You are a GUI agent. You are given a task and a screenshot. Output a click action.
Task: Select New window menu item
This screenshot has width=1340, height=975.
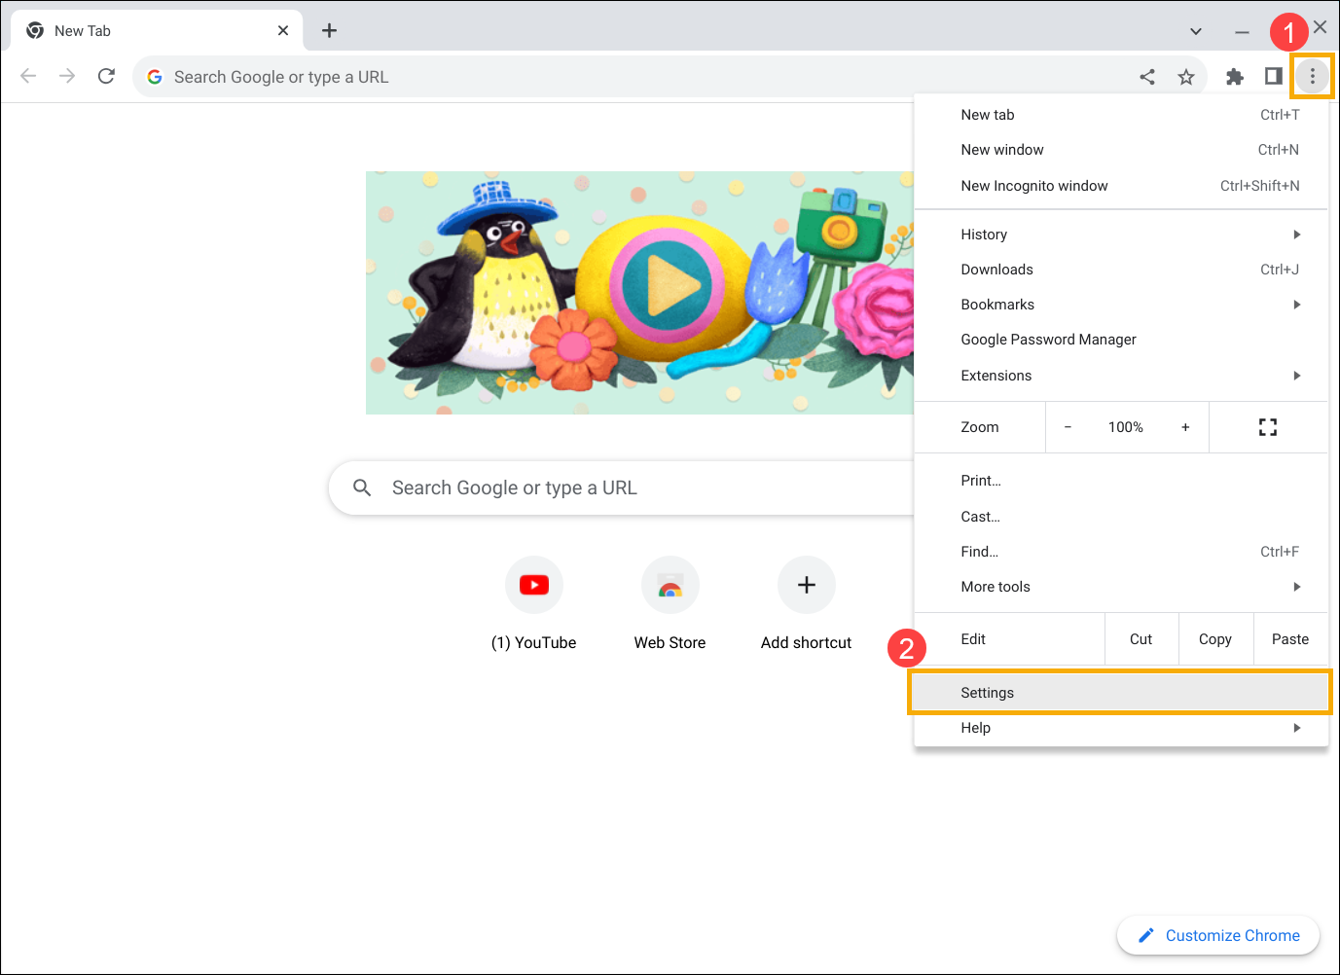1121,150
